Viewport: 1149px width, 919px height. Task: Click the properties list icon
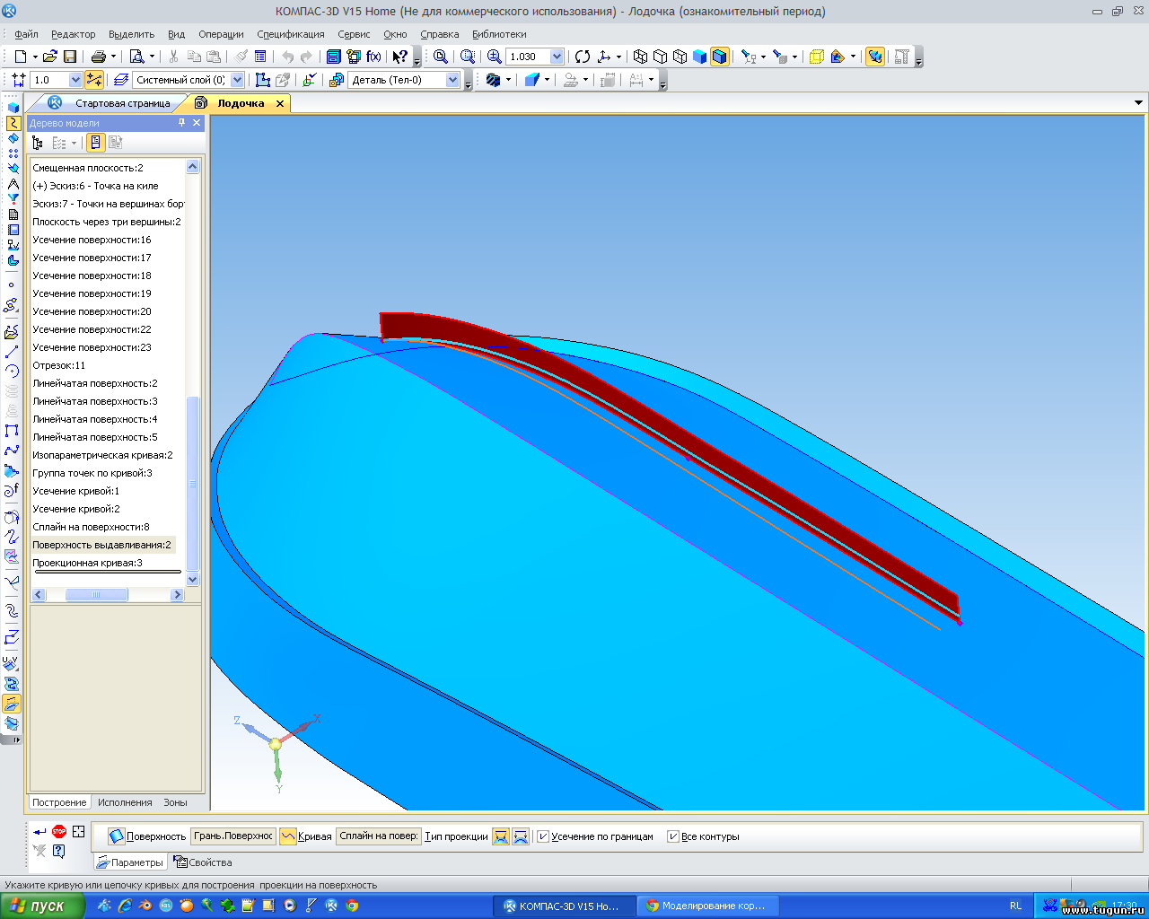(x=260, y=57)
